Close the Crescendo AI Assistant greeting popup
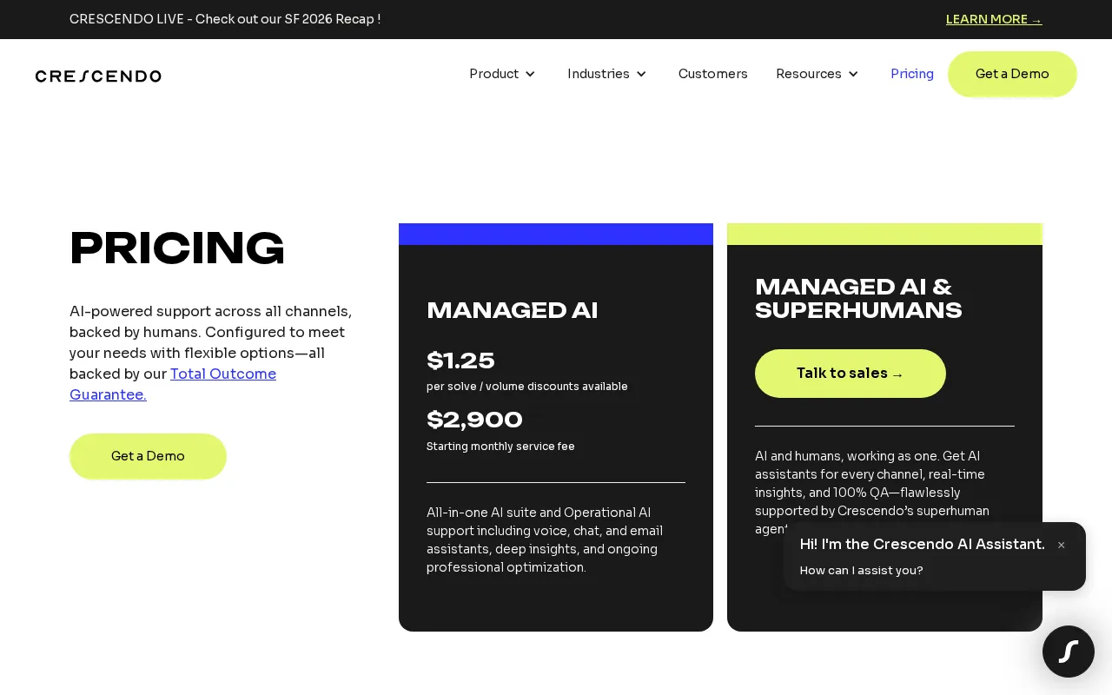The image size is (1112, 695). (x=1061, y=545)
